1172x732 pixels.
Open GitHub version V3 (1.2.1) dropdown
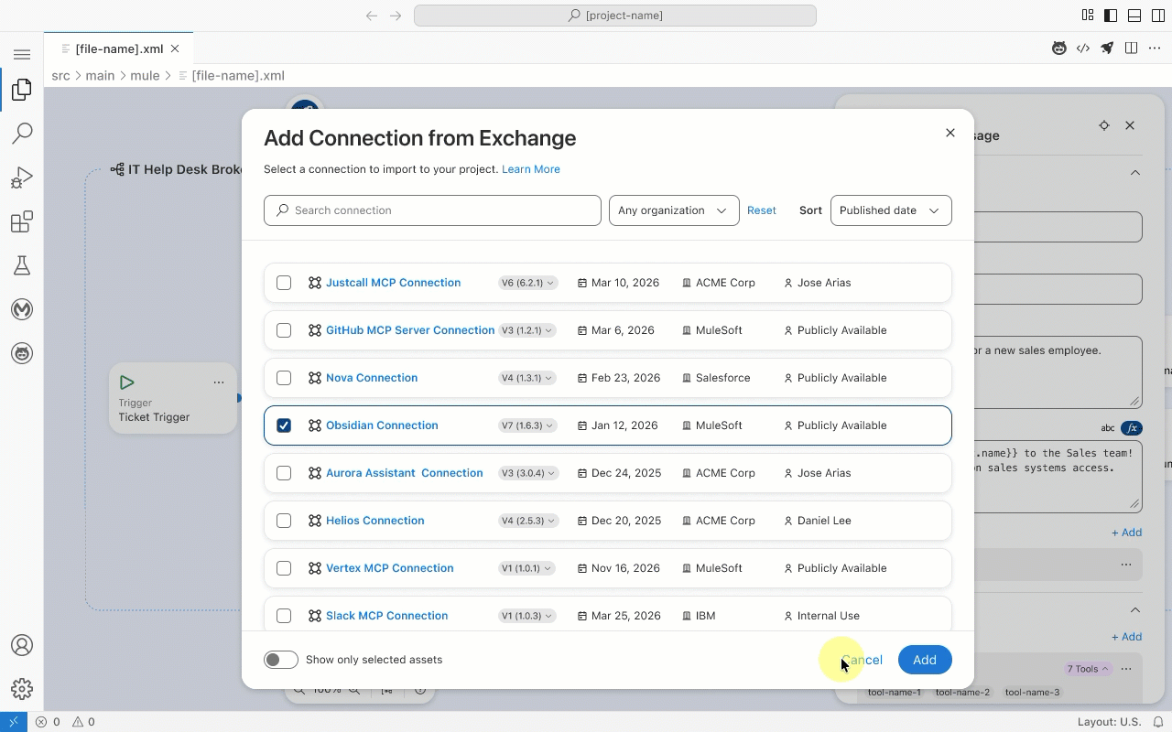528,330
